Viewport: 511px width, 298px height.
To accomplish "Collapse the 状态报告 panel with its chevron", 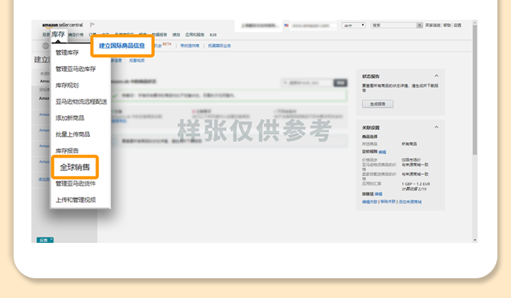I will [x=437, y=76].
